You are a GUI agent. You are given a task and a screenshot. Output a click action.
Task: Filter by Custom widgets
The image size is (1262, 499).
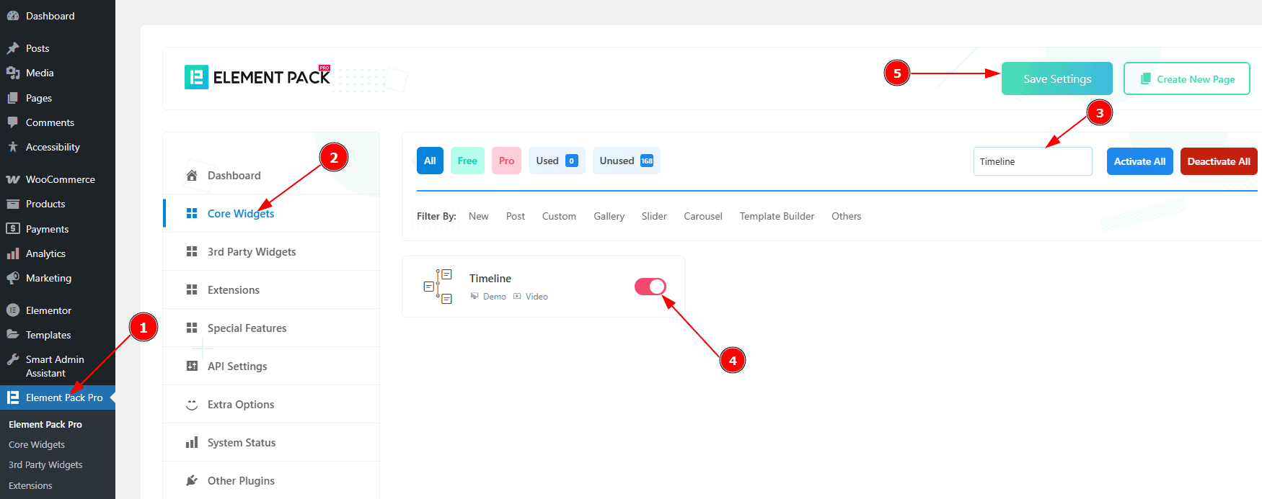(559, 216)
